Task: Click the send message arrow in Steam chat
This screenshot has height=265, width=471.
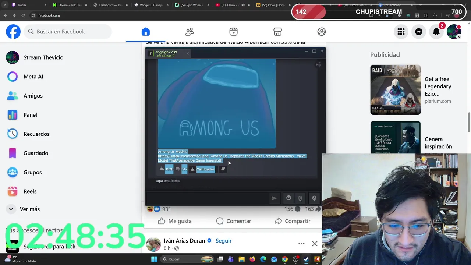Action: [274, 198]
